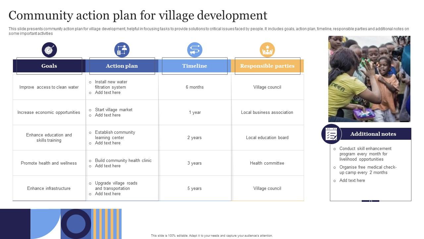Click the Responsible parties header
Image resolution: width=424 pixels, height=239 pixels.
coord(267,66)
